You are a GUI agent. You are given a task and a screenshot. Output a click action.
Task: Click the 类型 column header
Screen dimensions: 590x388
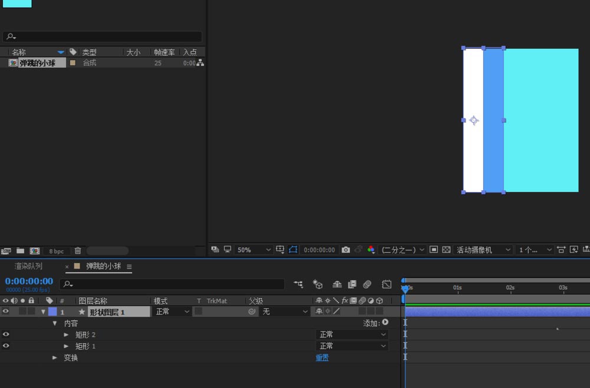click(89, 52)
